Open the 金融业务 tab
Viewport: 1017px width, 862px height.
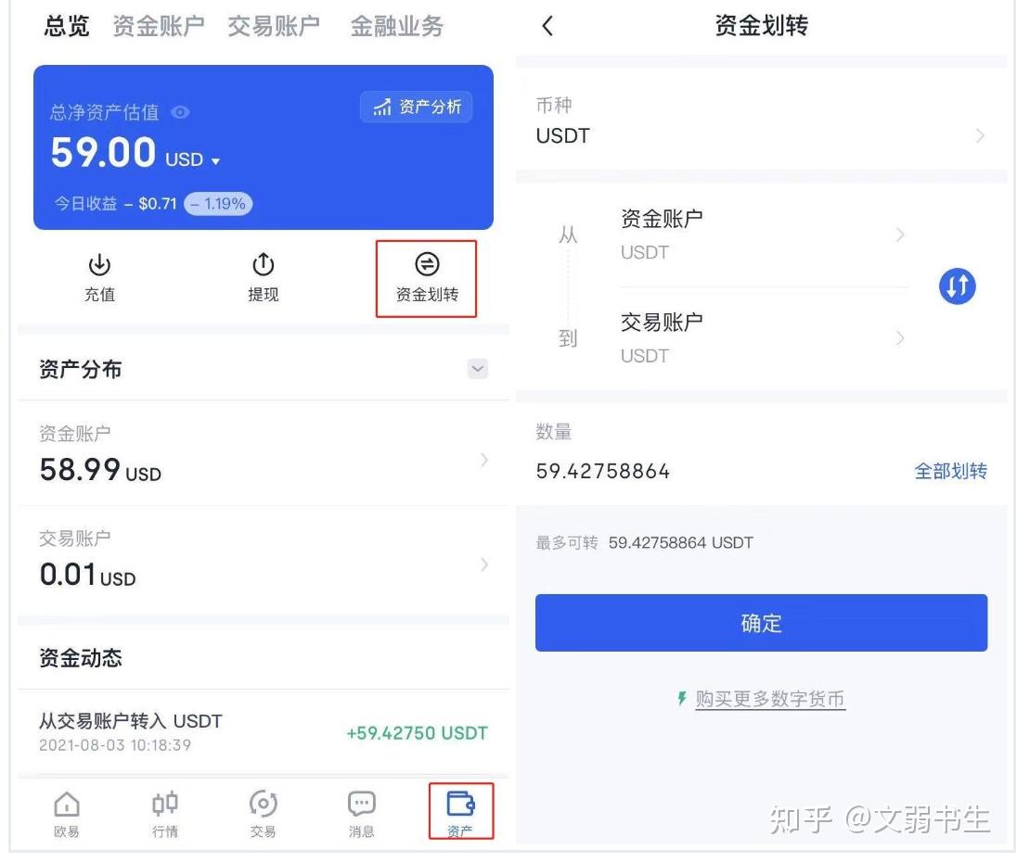tap(396, 26)
